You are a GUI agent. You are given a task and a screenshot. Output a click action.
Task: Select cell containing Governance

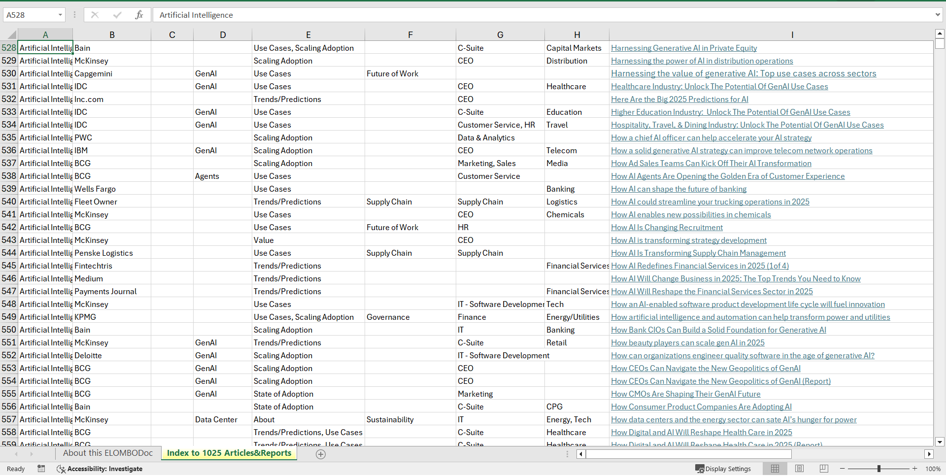click(x=410, y=317)
